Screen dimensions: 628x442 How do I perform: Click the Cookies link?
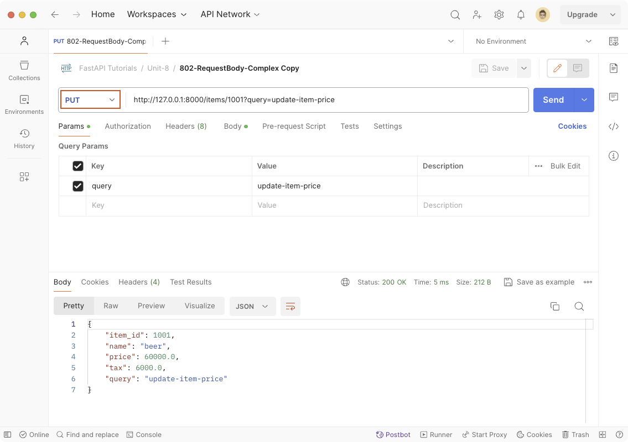[x=572, y=126]
